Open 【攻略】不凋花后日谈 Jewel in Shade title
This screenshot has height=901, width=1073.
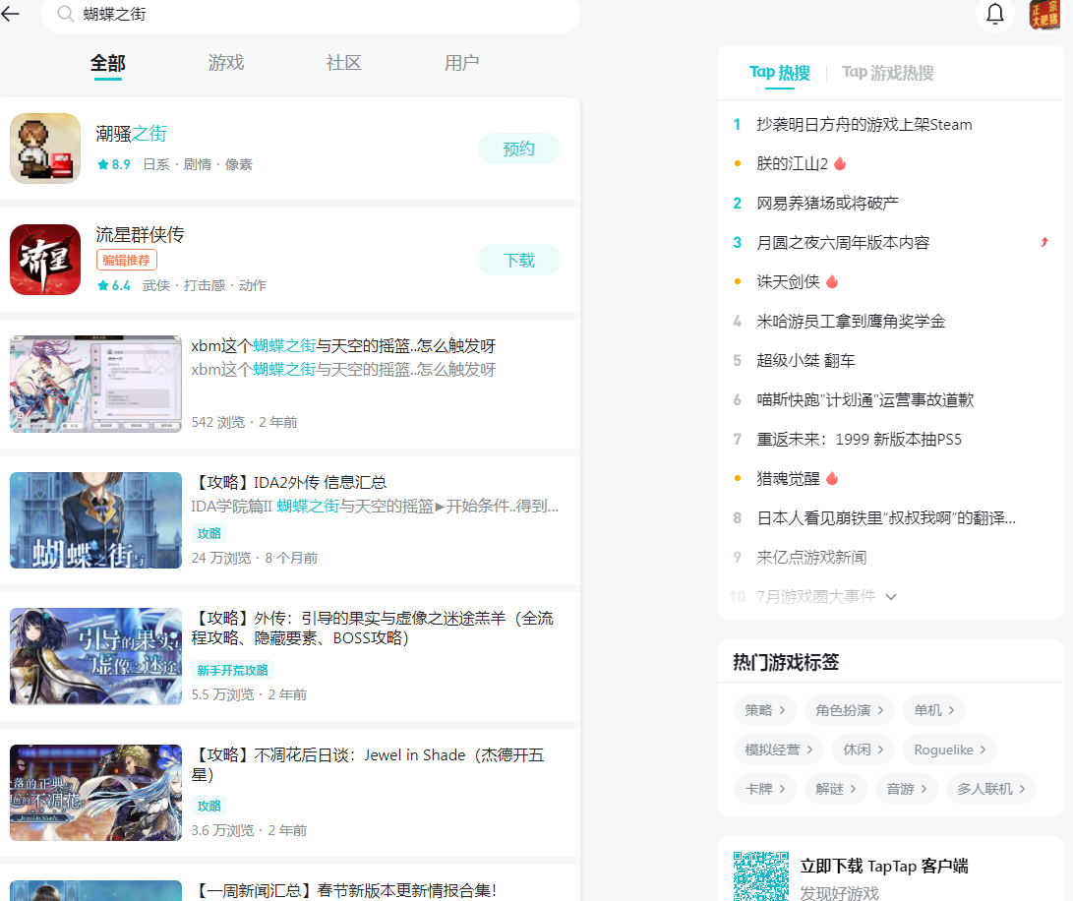(x=368, y=764)
